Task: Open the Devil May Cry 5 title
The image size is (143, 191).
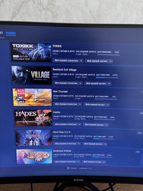Action: 62,132
